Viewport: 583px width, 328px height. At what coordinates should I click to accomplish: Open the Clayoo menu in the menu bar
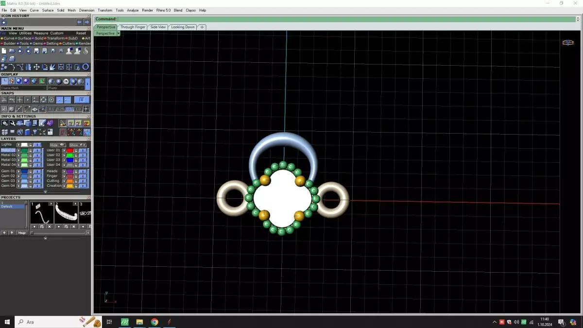[190, 10]
